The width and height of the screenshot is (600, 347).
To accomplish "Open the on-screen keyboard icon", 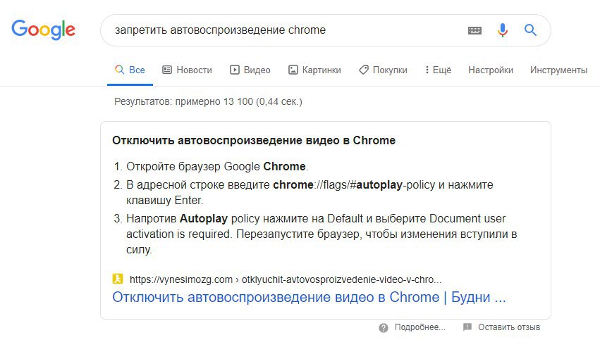I will pos(475,30).
